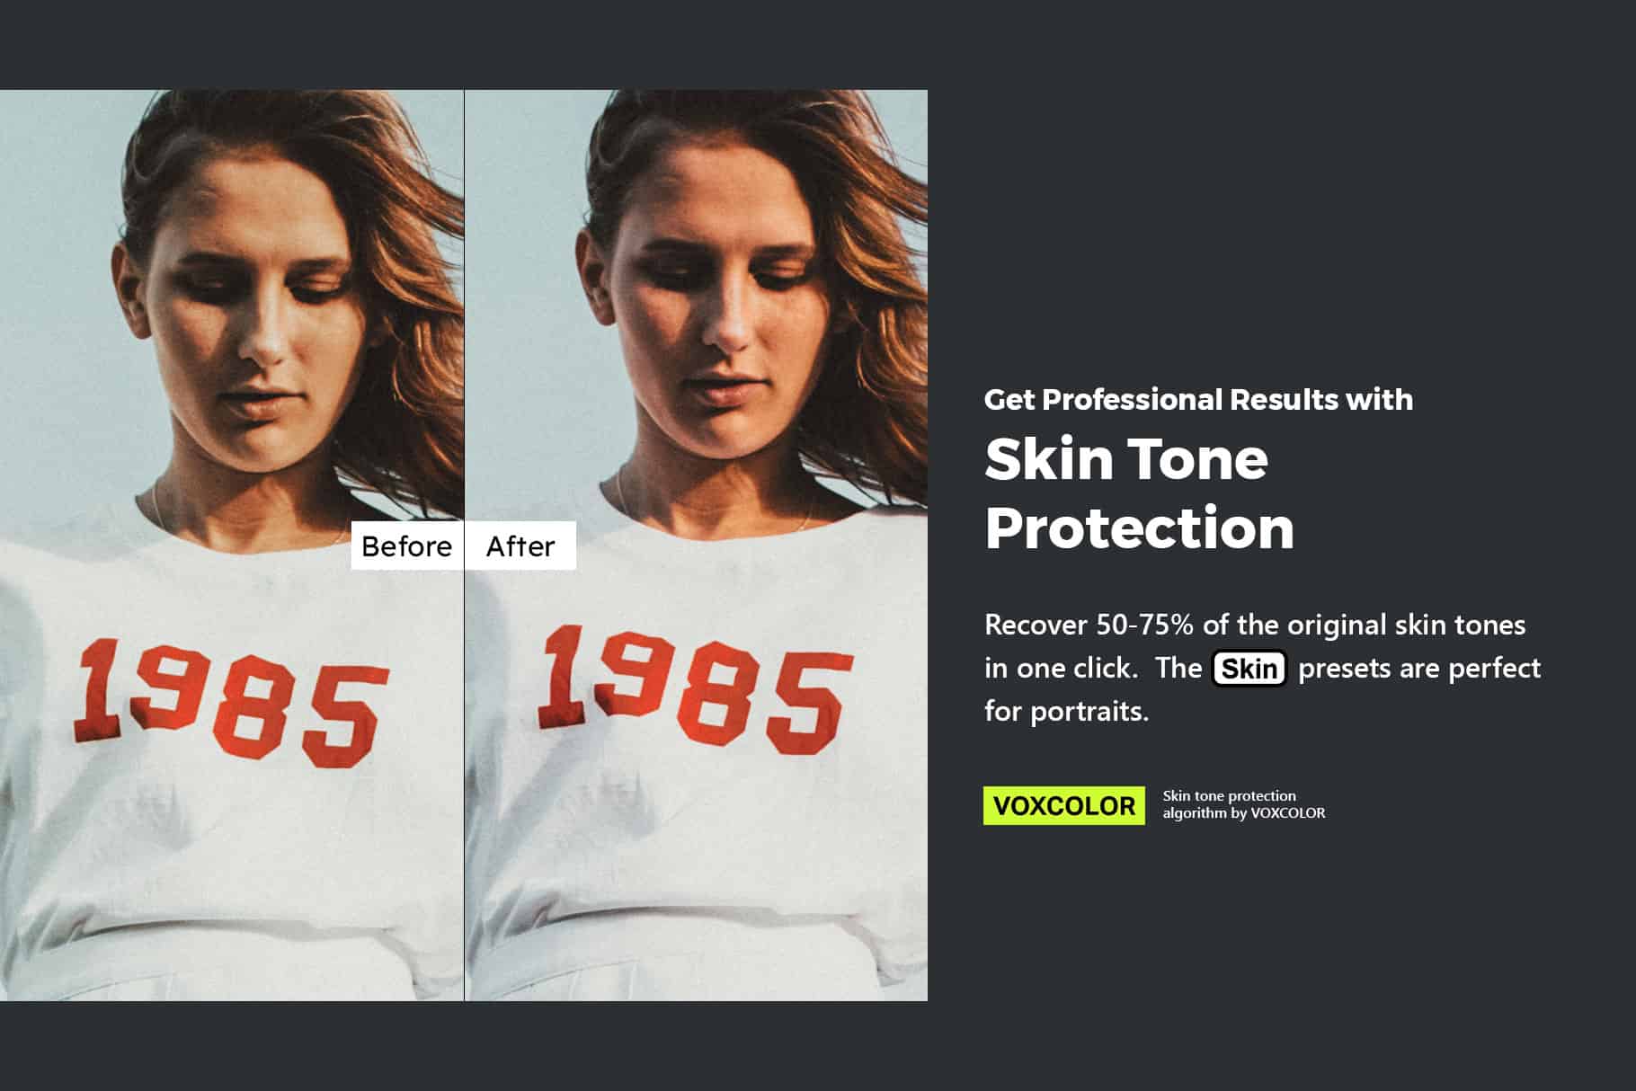1636x1091 pixels.
Task: Click 'Get Professional Results with' subtitle
Action: click(x=1198, y=399)
